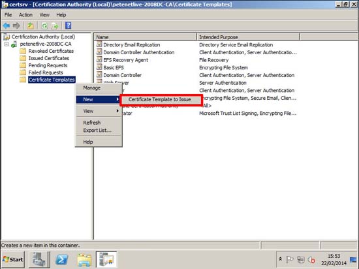Select New in the context menu

click(x=99, y=99)
